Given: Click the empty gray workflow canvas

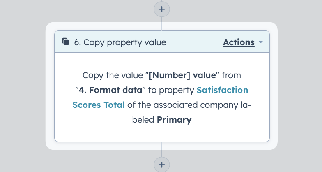Looking at the screenshot, I should [23, 86].
